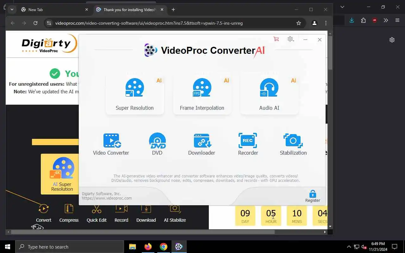Open the Recorder module
Image resolution: width=405 pixels, height=253 pixels.
click(248, 145)
